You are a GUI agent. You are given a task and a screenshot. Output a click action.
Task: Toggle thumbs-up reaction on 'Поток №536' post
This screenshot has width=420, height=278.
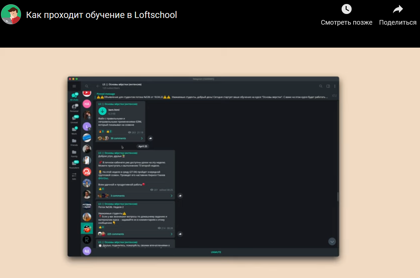click(x=101, y=227)
